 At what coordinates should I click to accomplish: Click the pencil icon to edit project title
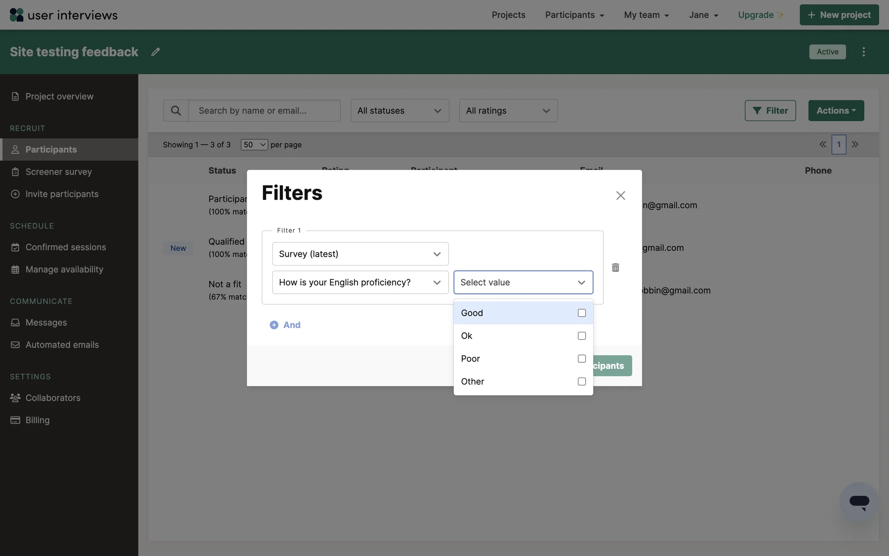pyautogui.click(x=156, y=52)
